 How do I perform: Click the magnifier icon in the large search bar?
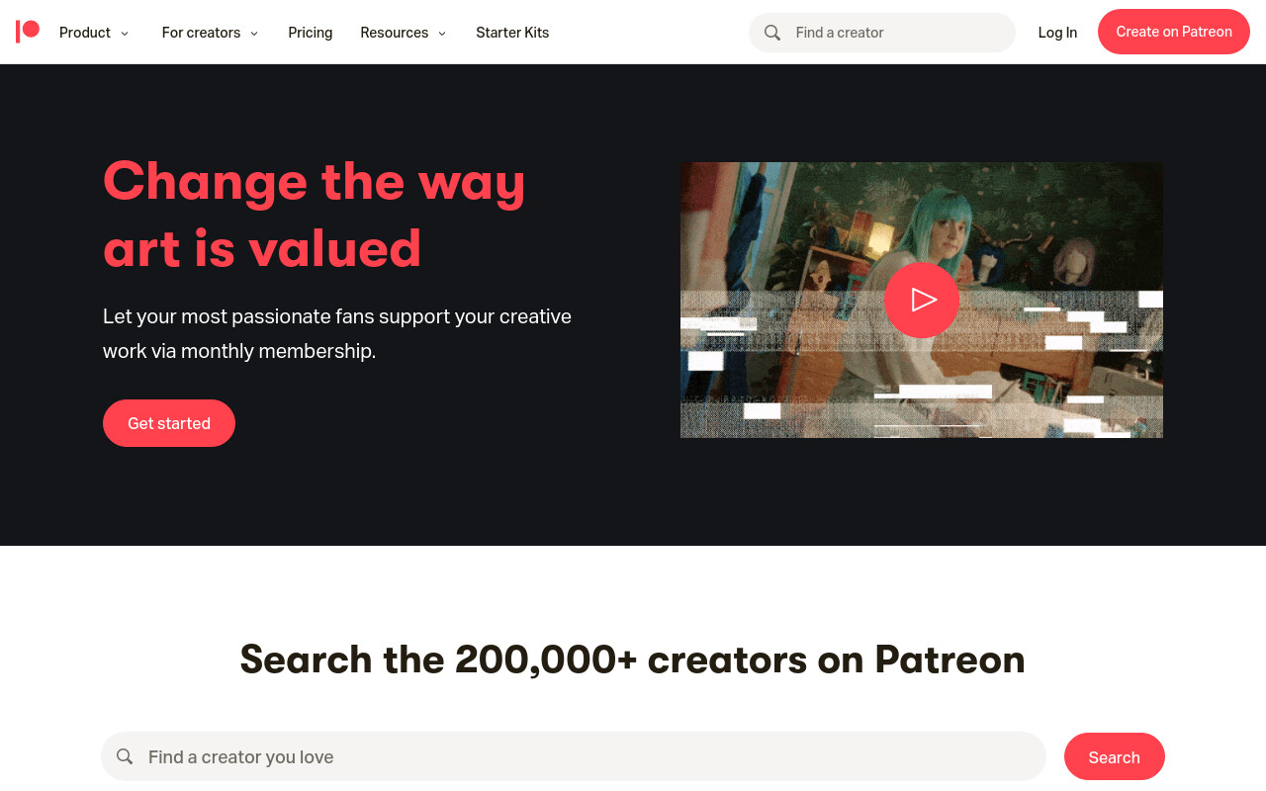125,756
